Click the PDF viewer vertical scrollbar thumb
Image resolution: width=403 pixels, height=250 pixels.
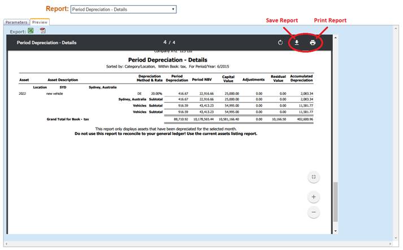pyautogui.click(x=335, y=202)
